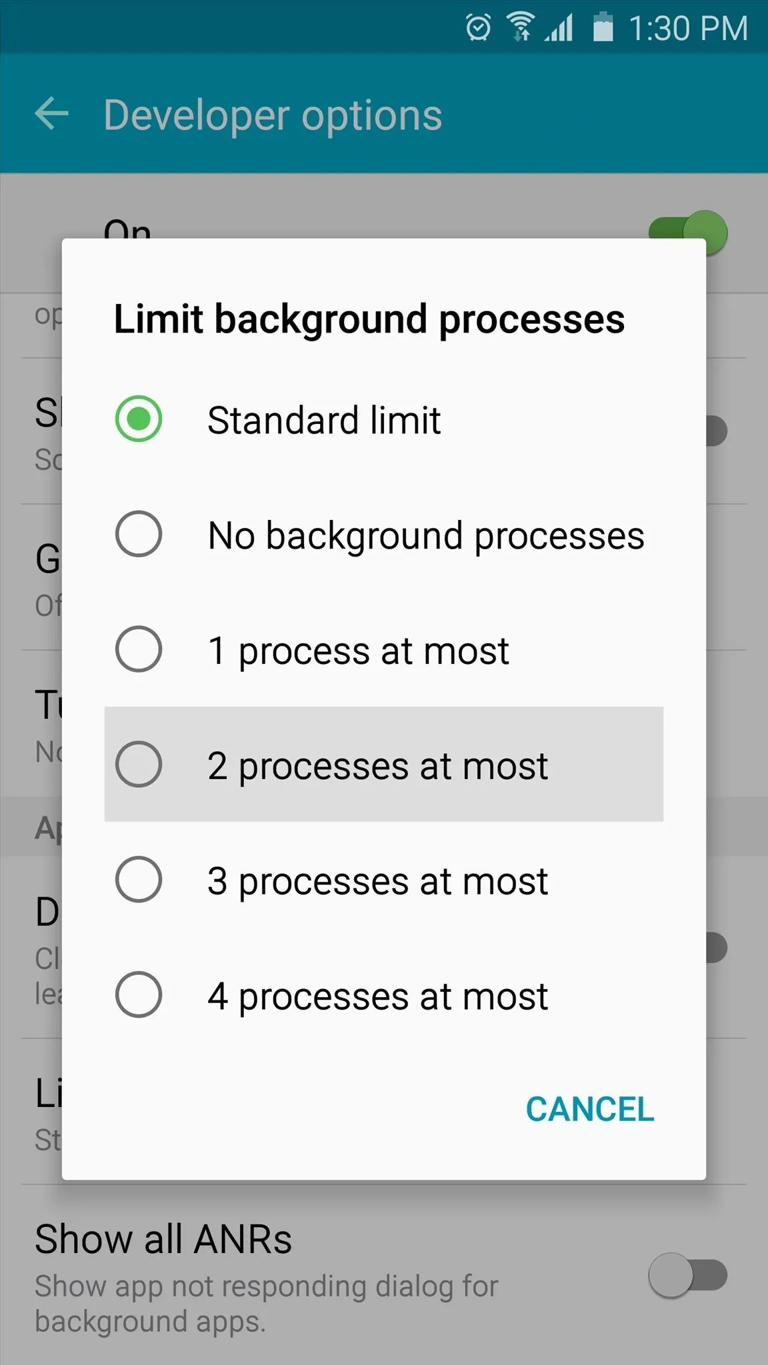Image resolution: width=768 pixels, height=1365 pixels.
Task: Tap the battery status icon
Action: (x=603, y=28)
